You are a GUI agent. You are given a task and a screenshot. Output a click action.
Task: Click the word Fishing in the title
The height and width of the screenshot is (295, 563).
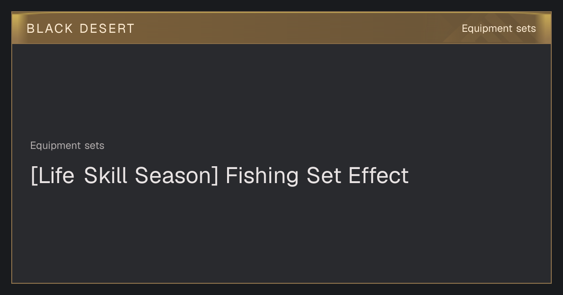262,176
